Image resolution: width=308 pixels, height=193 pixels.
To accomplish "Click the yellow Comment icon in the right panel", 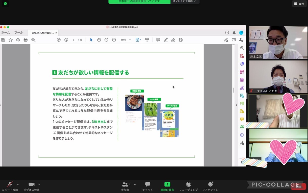I will (x=242, y=119).
